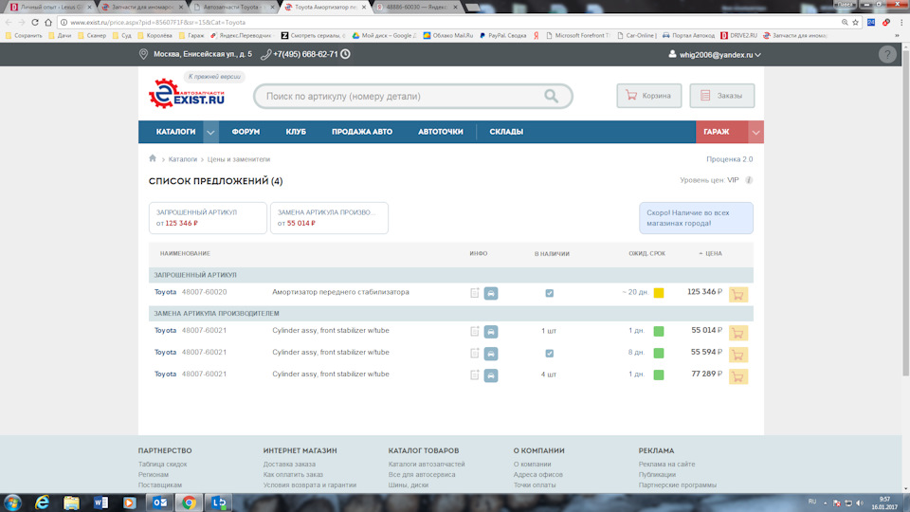Click the info icon beside VIP price level
Screen dimensions: 910x512
749,180
